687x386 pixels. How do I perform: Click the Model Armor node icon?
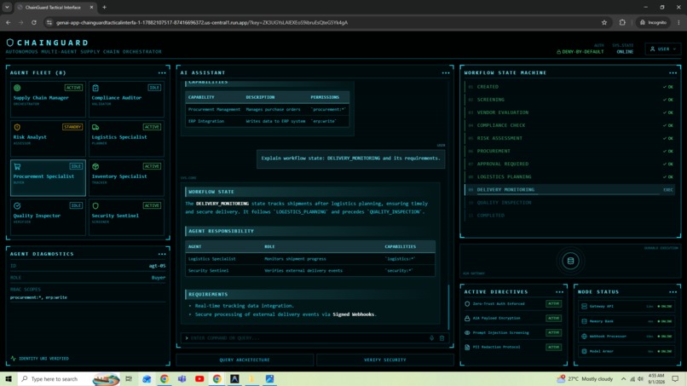(584, 351)
